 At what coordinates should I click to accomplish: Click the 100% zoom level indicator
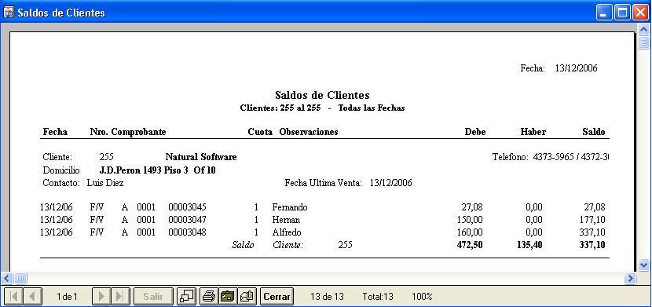coord(422,297)
